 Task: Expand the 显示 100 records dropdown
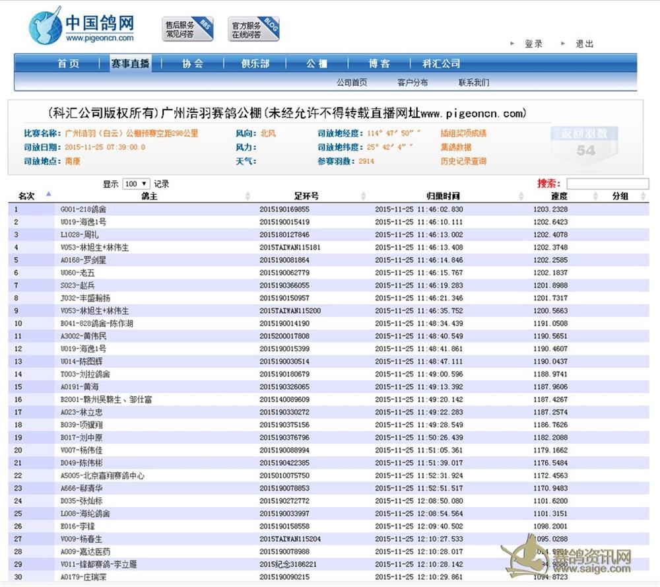point(136,184)
